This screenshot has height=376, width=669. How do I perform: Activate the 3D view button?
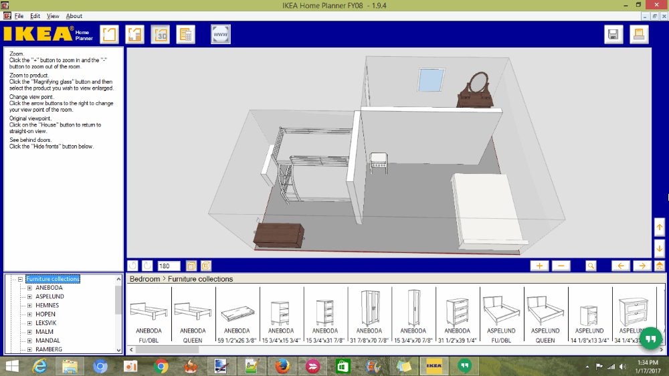pyautogui.click(x=161, y=35)
